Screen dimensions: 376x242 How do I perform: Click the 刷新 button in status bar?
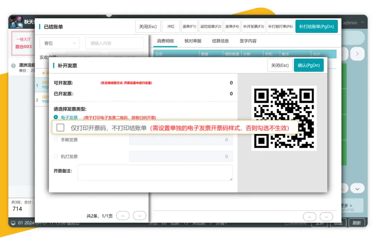point(357,223)
